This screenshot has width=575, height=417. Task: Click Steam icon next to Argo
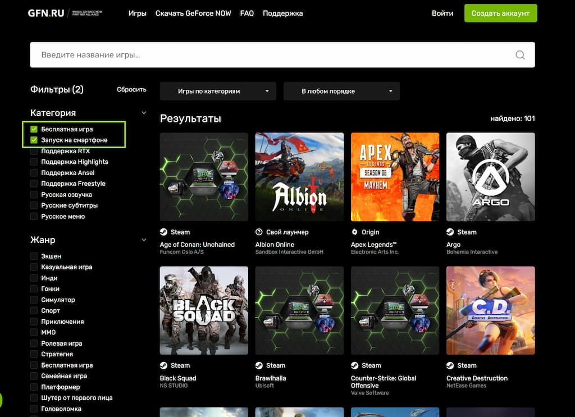pyautogui.click(x=450, y=232)
